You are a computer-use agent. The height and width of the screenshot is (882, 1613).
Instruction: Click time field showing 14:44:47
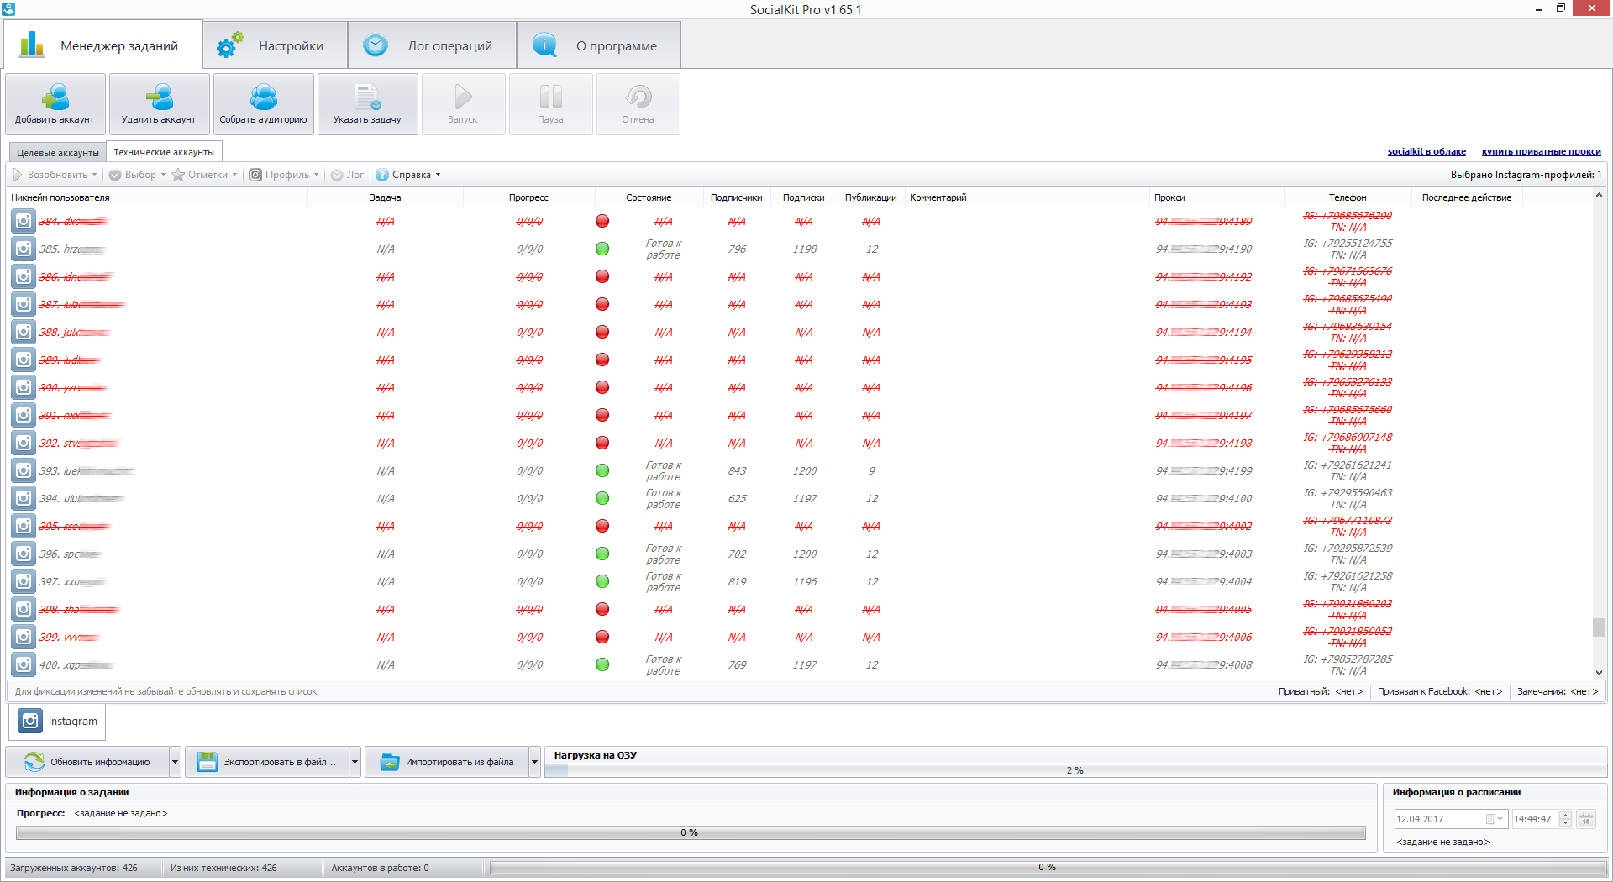click(1534, 819)
